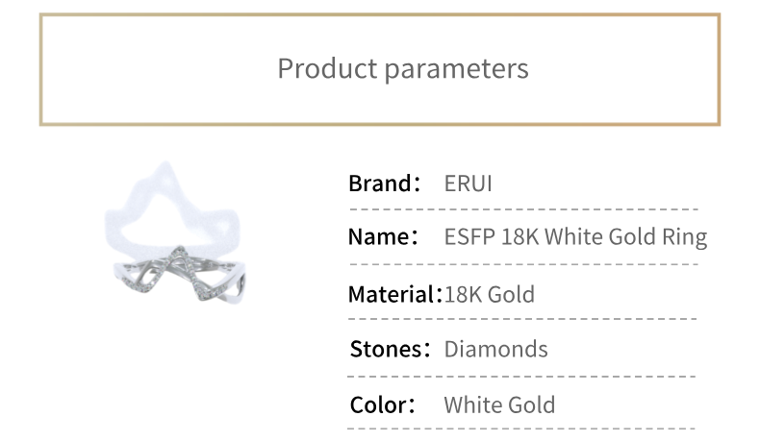Screen dimensions: 760x441
Task: Click the white gold ring product image
Action: pyautogui.click(x=175, y=233)
